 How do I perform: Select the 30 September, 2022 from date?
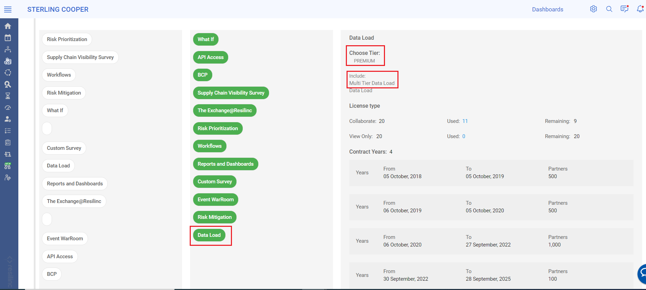tap(406, 279)
